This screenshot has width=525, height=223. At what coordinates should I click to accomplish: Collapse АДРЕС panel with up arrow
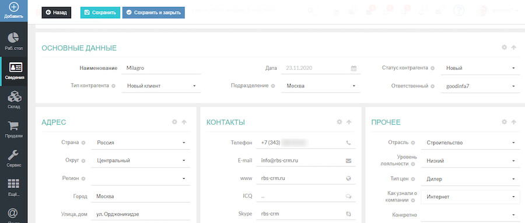184,122
